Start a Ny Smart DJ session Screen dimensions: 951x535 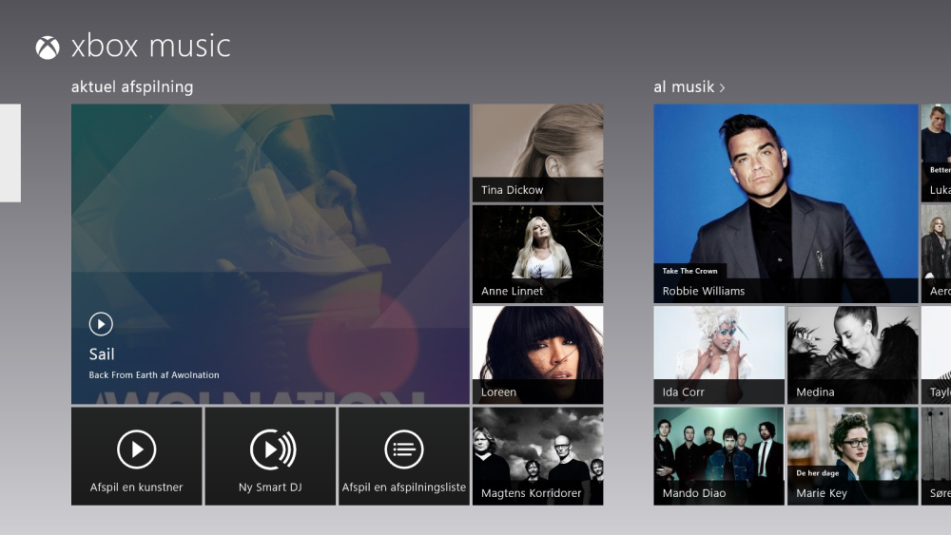click(270, 456)
